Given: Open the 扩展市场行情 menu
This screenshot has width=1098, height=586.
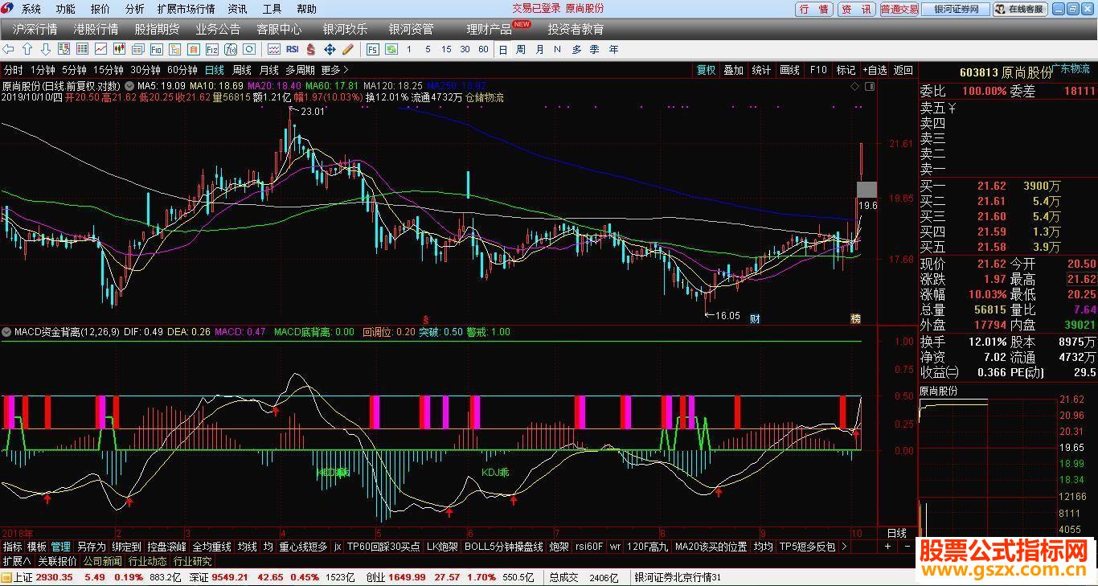Looking at the screenshot, I should click(x=186, y=9).
